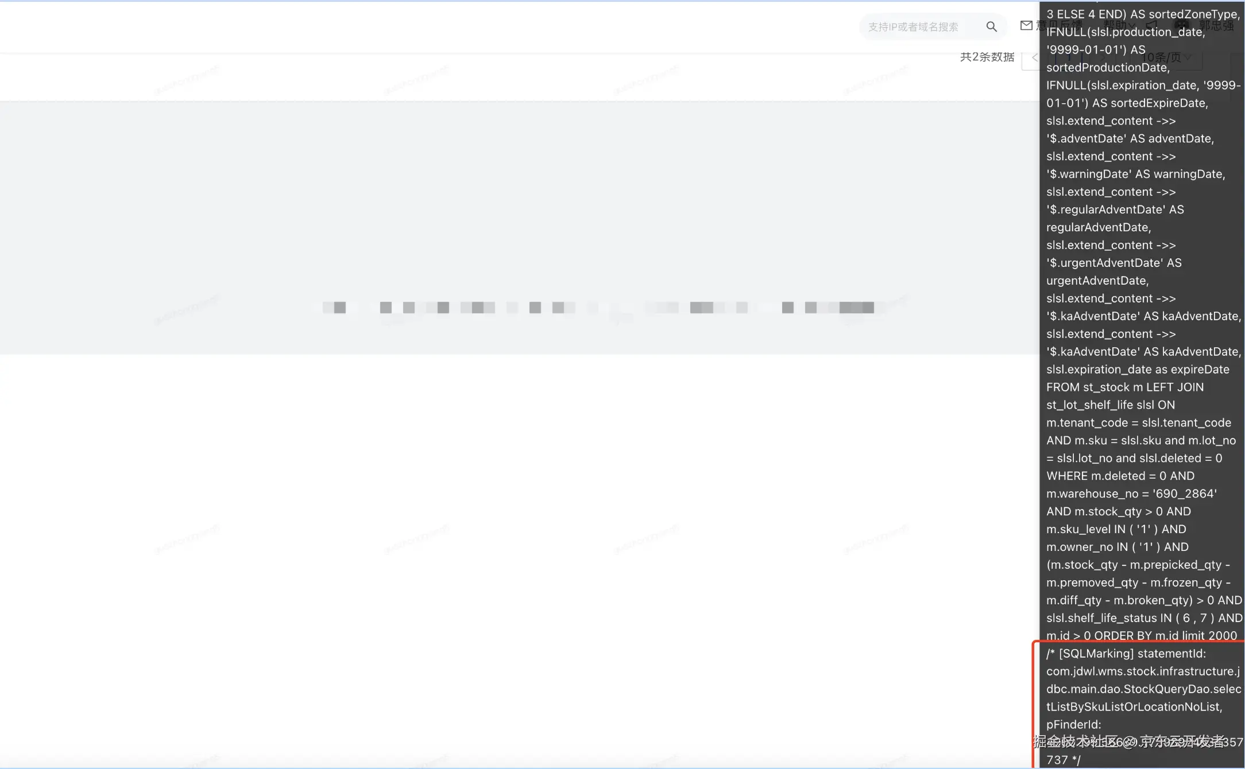This screenshot has width=1245, height=769.
Task: Click the 共2条数据 total count label
Action: [x=987, y=57]
